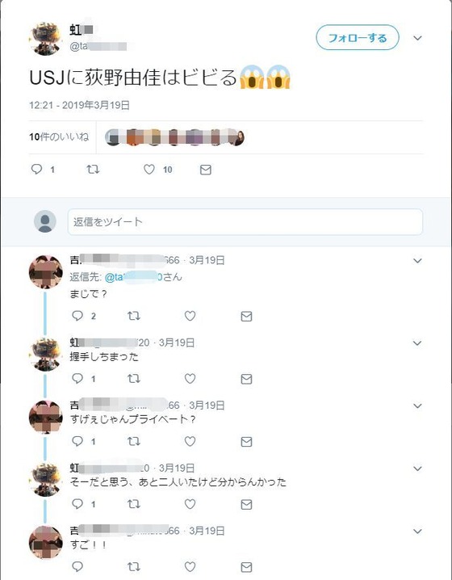Open the main tweet's chevron options menu
452x580 pixels.
[417, 38]
